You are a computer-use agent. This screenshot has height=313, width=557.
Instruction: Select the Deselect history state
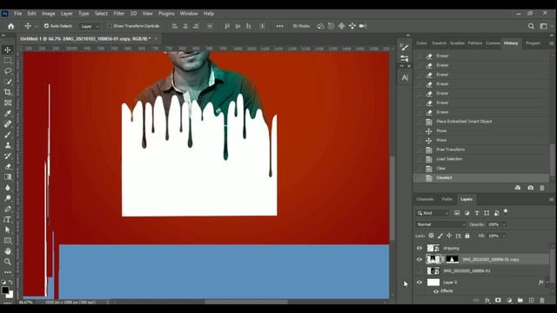(x=481, y=177)
